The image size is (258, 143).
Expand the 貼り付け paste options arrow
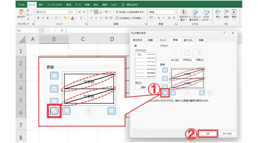click(21, 20)
